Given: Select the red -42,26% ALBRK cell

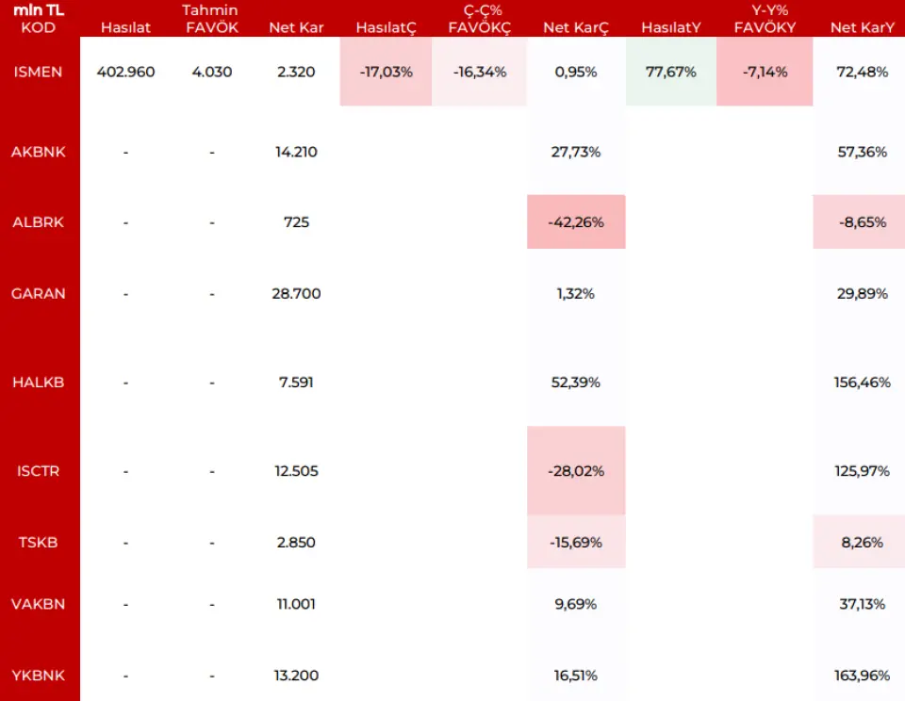Looking at the screenshot, I should [x=575, y=222].
